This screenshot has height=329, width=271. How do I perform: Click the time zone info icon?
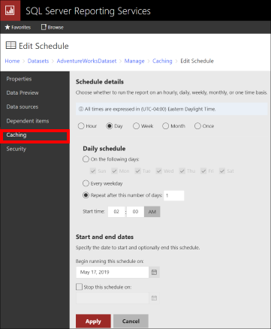[81, 109]
